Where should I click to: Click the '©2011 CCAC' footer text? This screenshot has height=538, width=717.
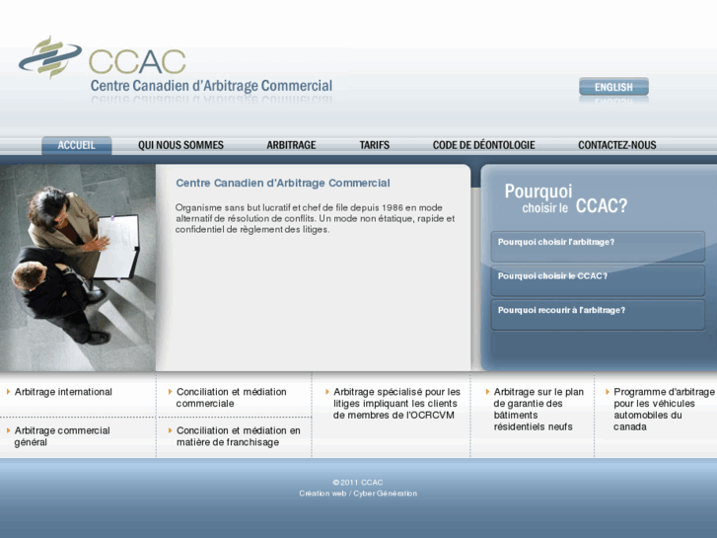358,482
